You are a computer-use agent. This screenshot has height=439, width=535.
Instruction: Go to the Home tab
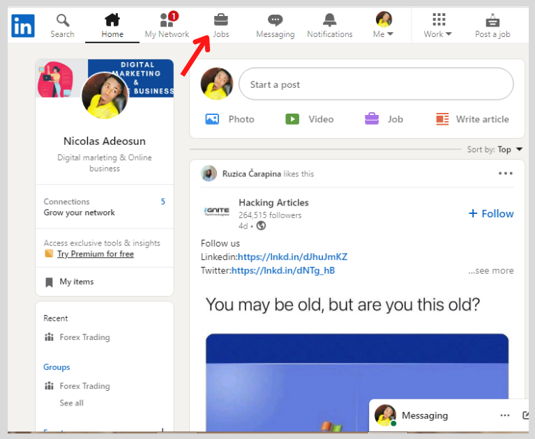click(x=112, y=26)
